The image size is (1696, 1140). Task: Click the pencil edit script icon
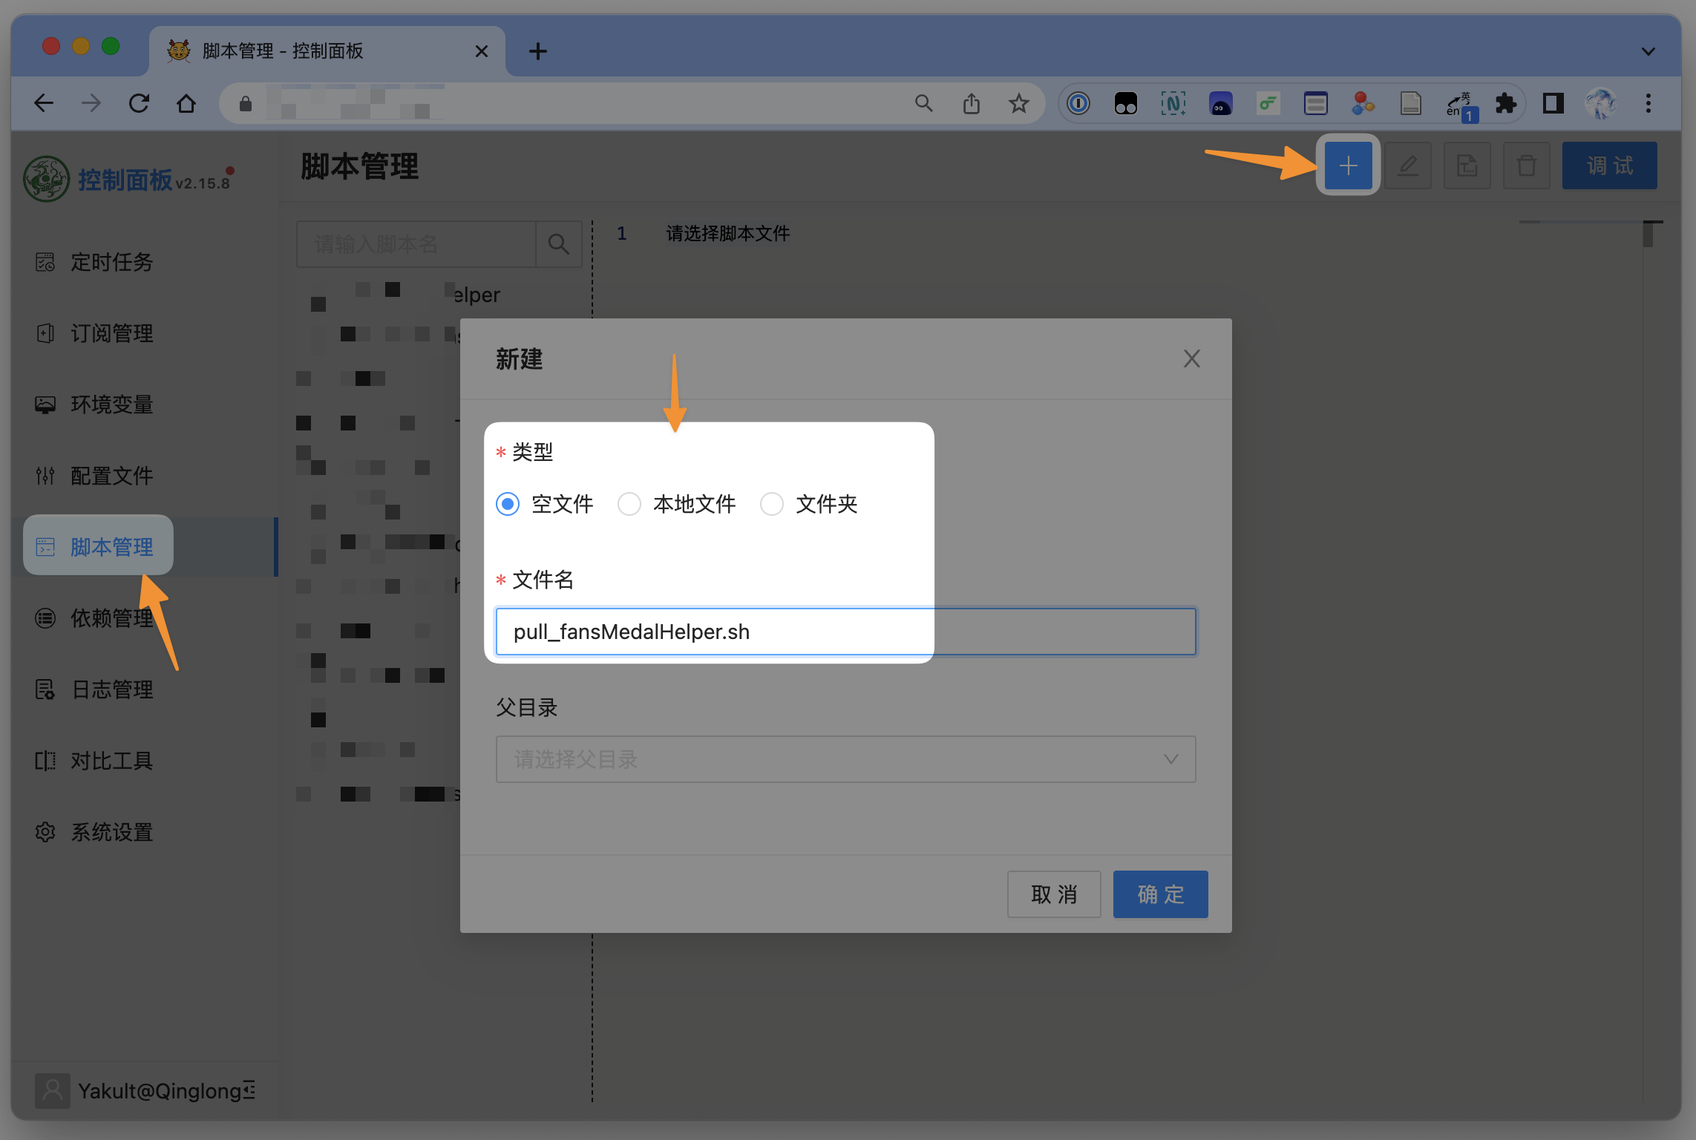click(1408, 166)
